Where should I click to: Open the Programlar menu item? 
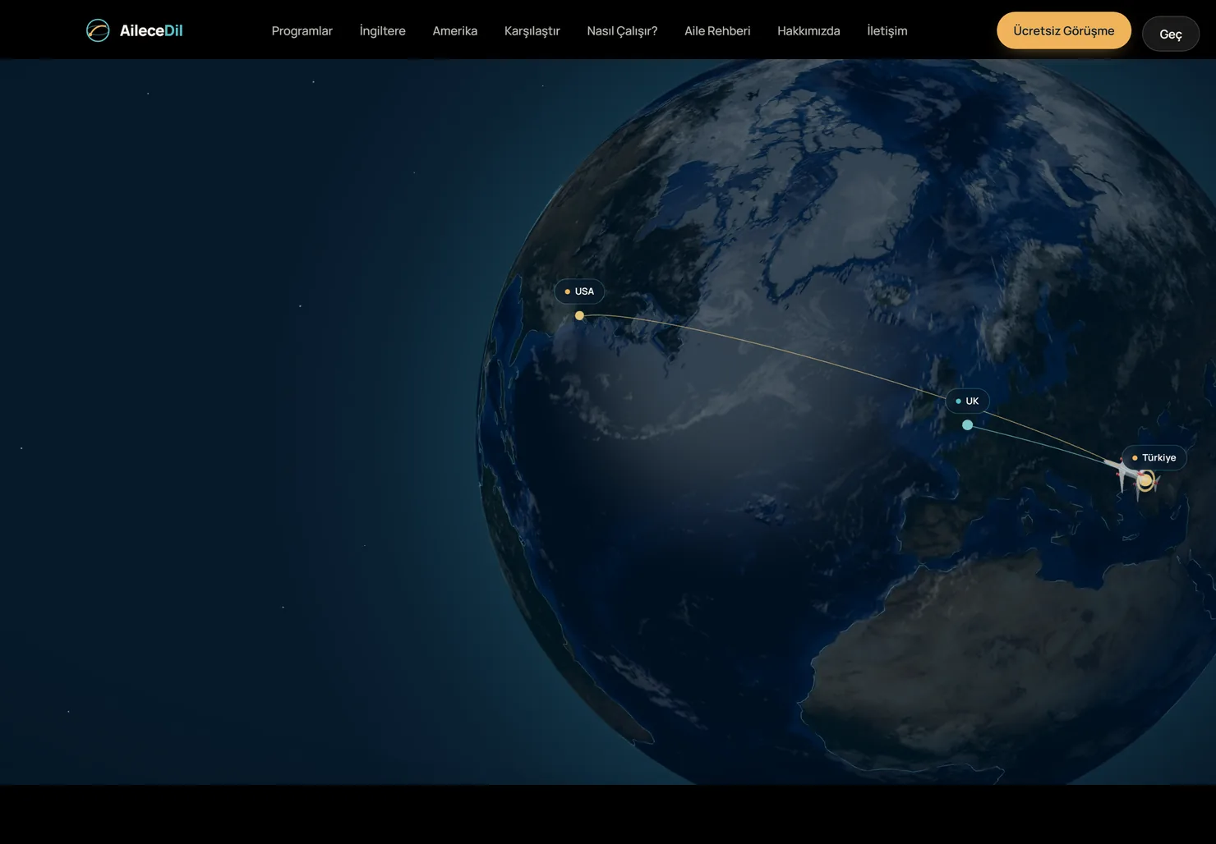click(x=302, y=30)
